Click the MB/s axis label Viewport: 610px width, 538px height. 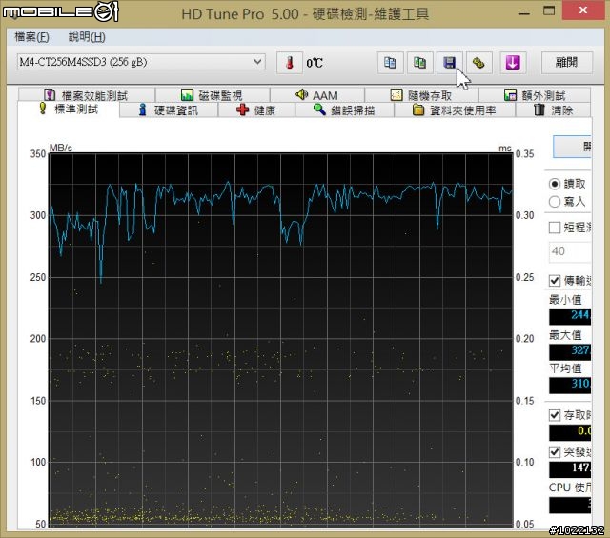pyautogui.click(x=61, y=149)
